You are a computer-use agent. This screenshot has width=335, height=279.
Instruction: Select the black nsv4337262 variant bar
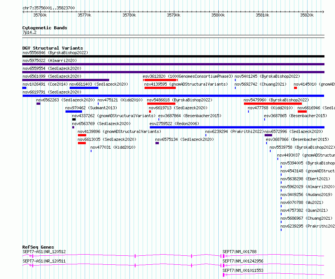tap(74, 119)
